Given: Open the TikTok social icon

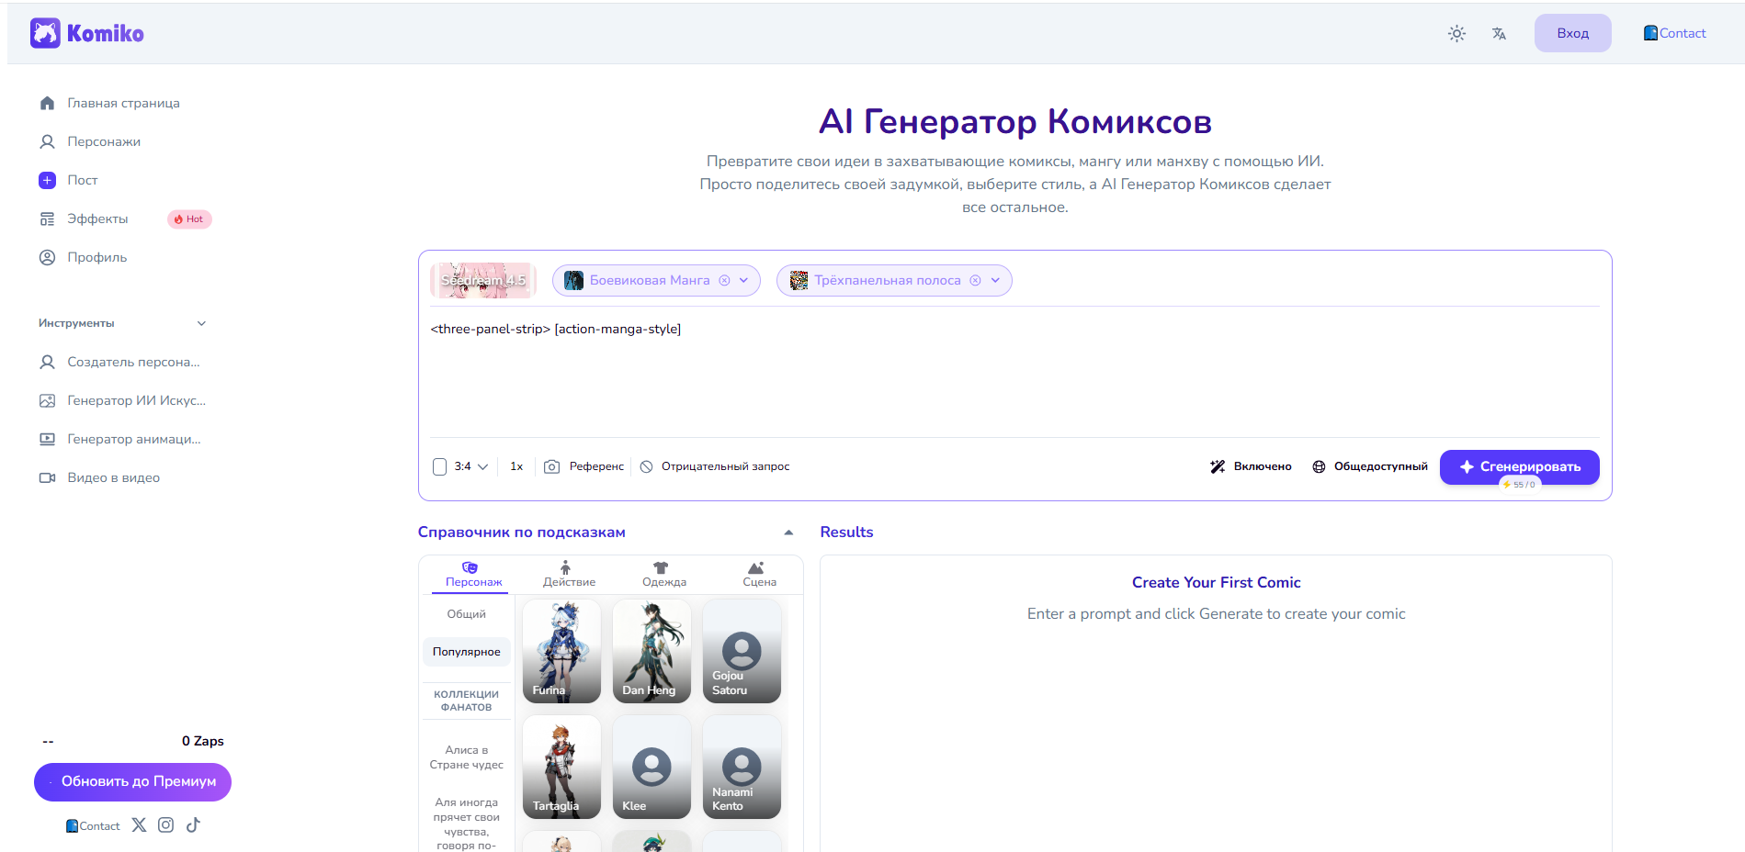Looking at the screenshot, I should coord(193,824).
